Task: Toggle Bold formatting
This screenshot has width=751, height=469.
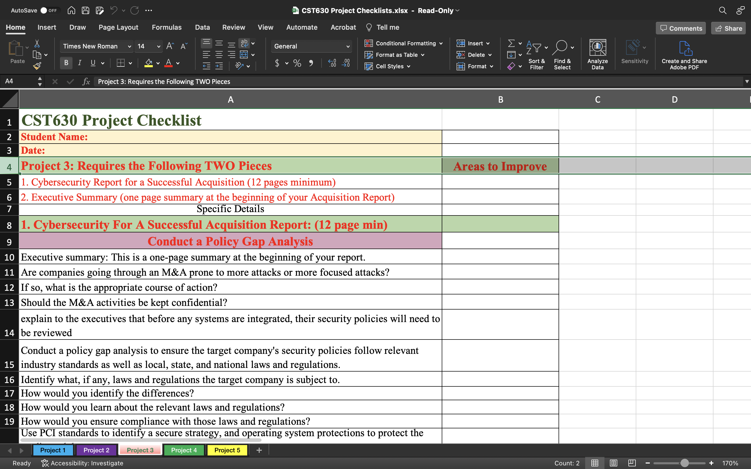Action: [66, 63]
